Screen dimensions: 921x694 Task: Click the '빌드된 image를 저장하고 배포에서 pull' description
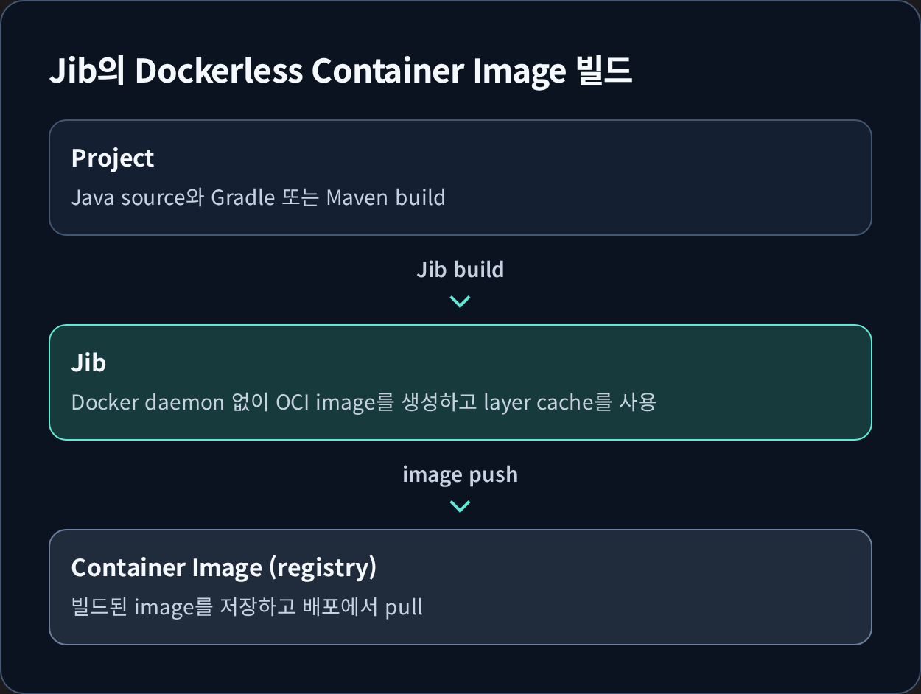247,607
